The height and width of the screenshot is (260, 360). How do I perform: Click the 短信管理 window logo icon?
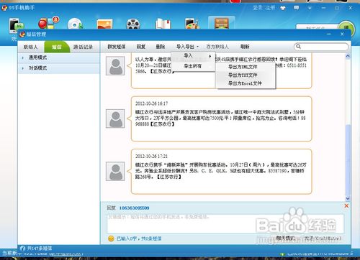[x=22, y=34]
